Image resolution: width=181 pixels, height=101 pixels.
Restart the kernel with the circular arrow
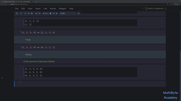[53, 13]
